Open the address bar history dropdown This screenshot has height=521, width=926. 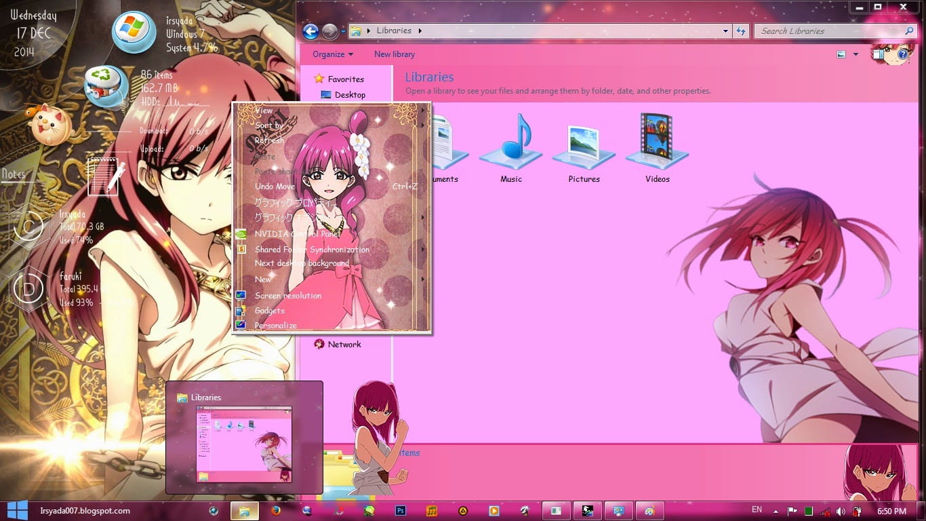coord(725,31)
